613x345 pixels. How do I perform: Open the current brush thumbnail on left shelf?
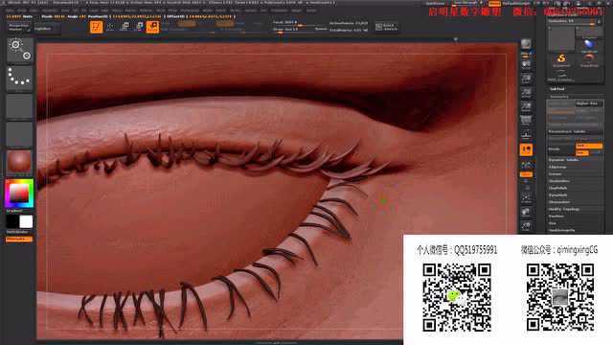click(x=19, y=50)
